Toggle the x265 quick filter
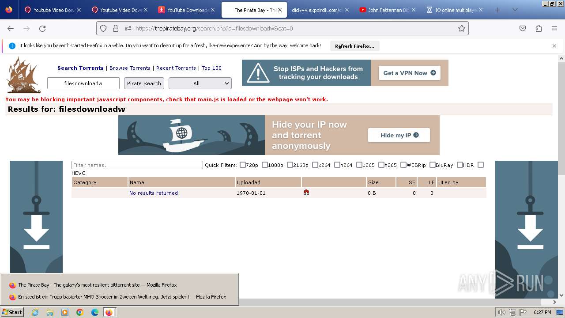The width and height of the screenshot is (565, 318). [359, 165]
